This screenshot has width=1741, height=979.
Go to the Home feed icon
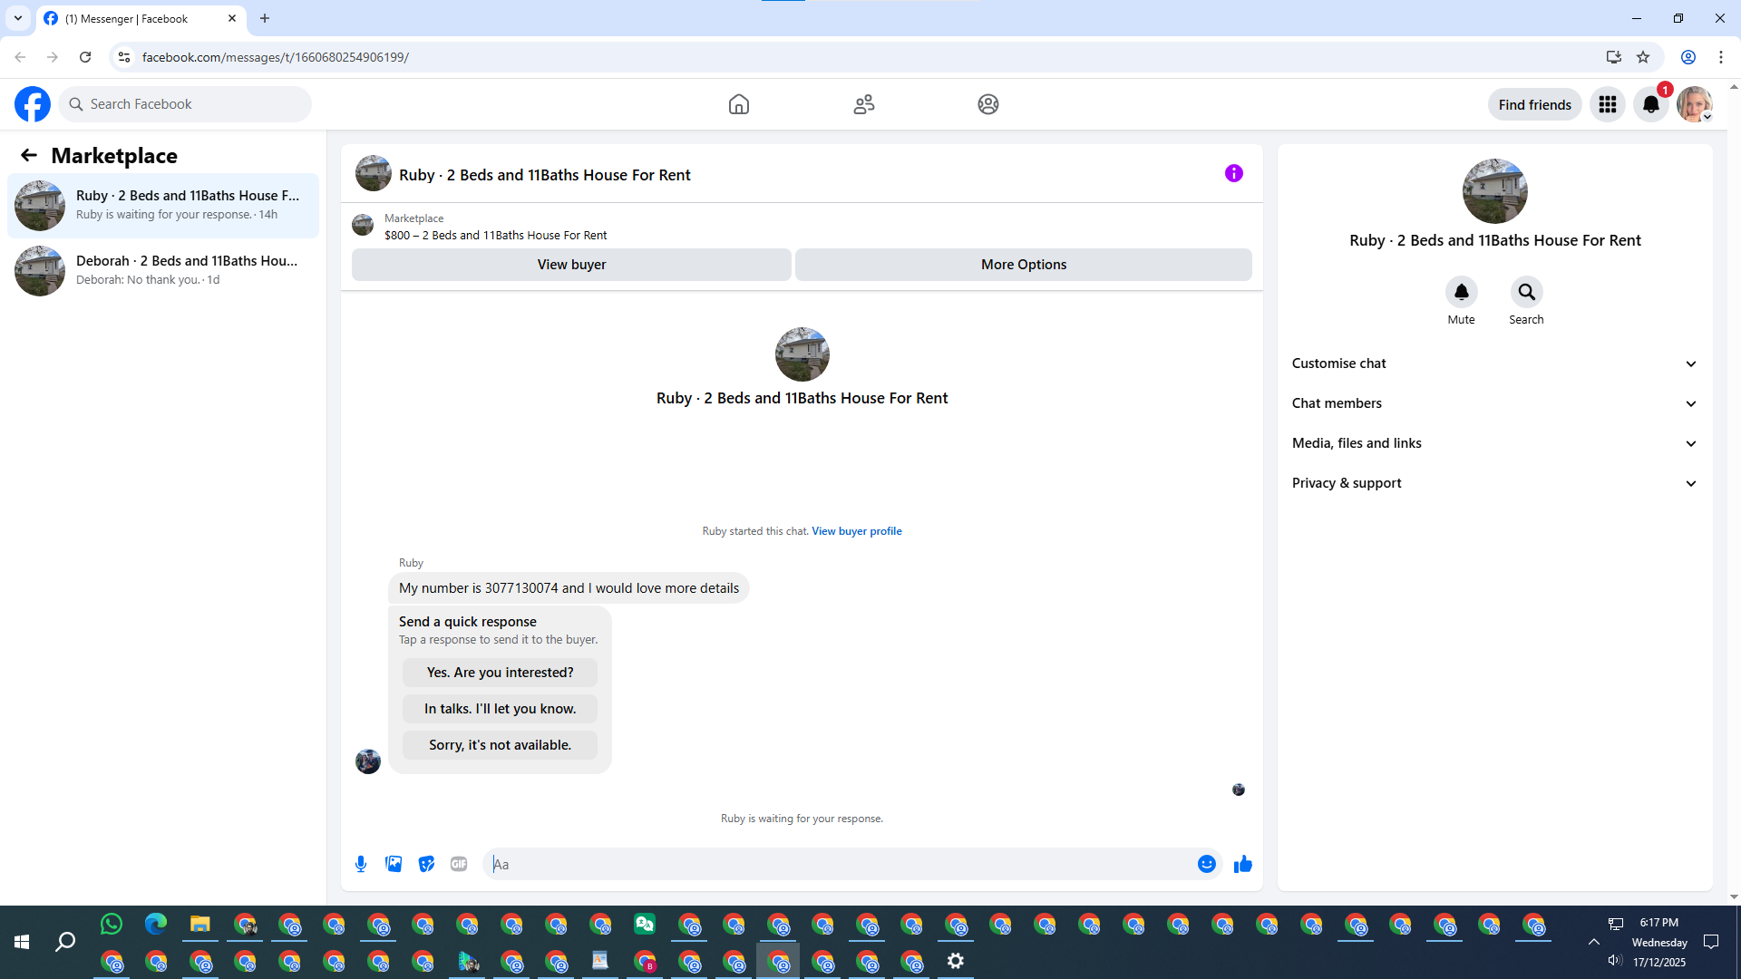click(x=739, y=104)
